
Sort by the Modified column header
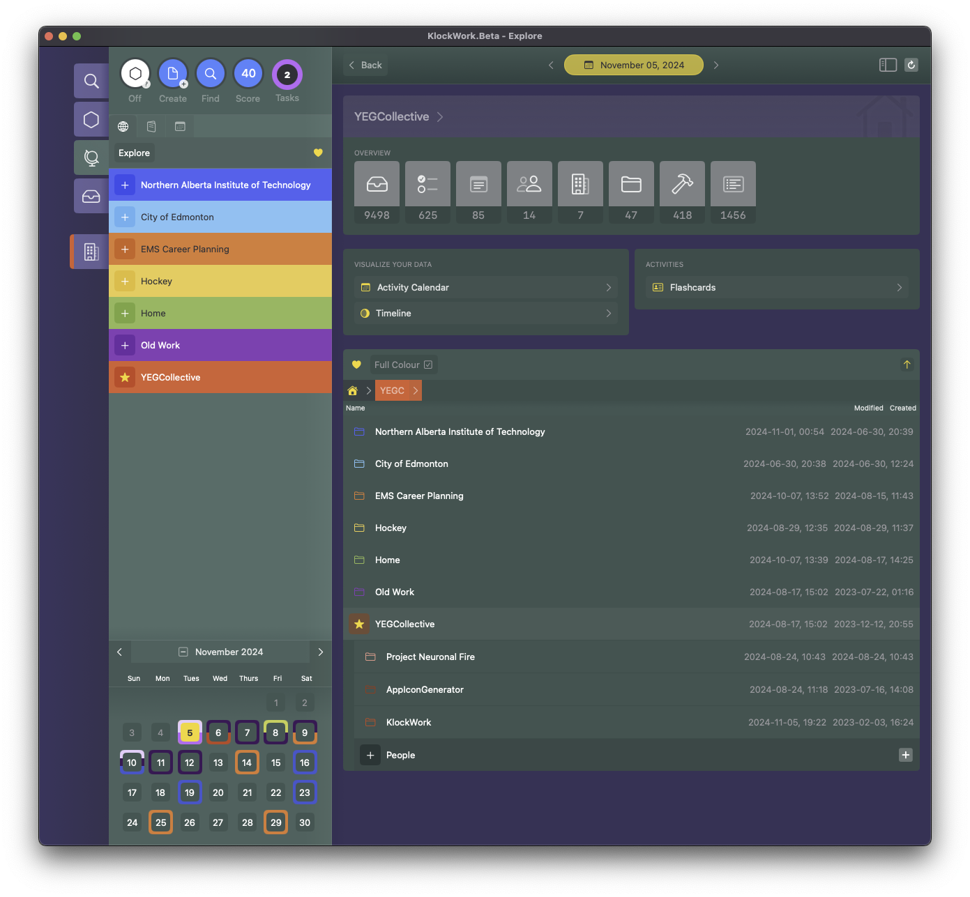point(868,408)
